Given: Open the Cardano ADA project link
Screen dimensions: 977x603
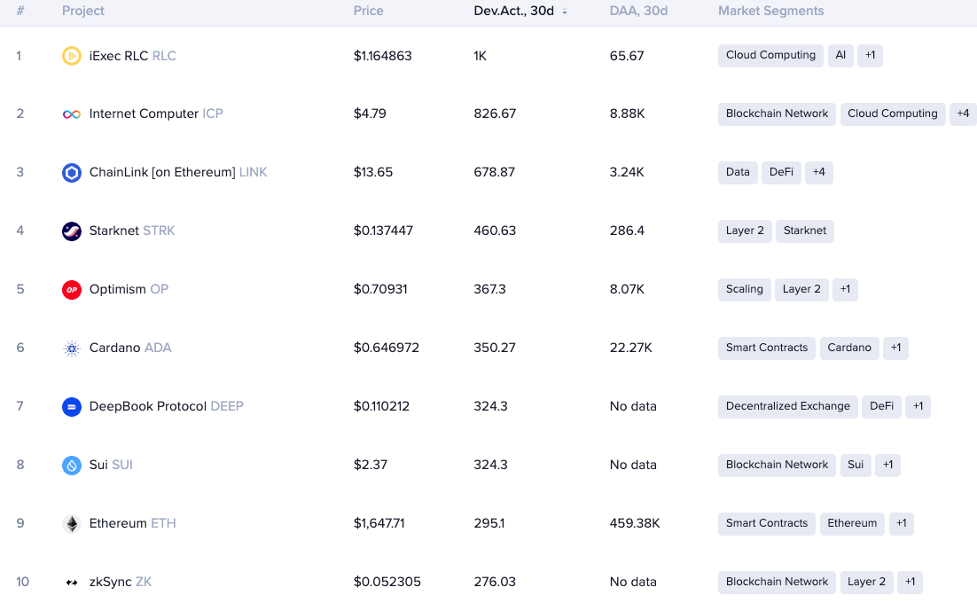Looking at the screenshot, I should pos(129,348).
